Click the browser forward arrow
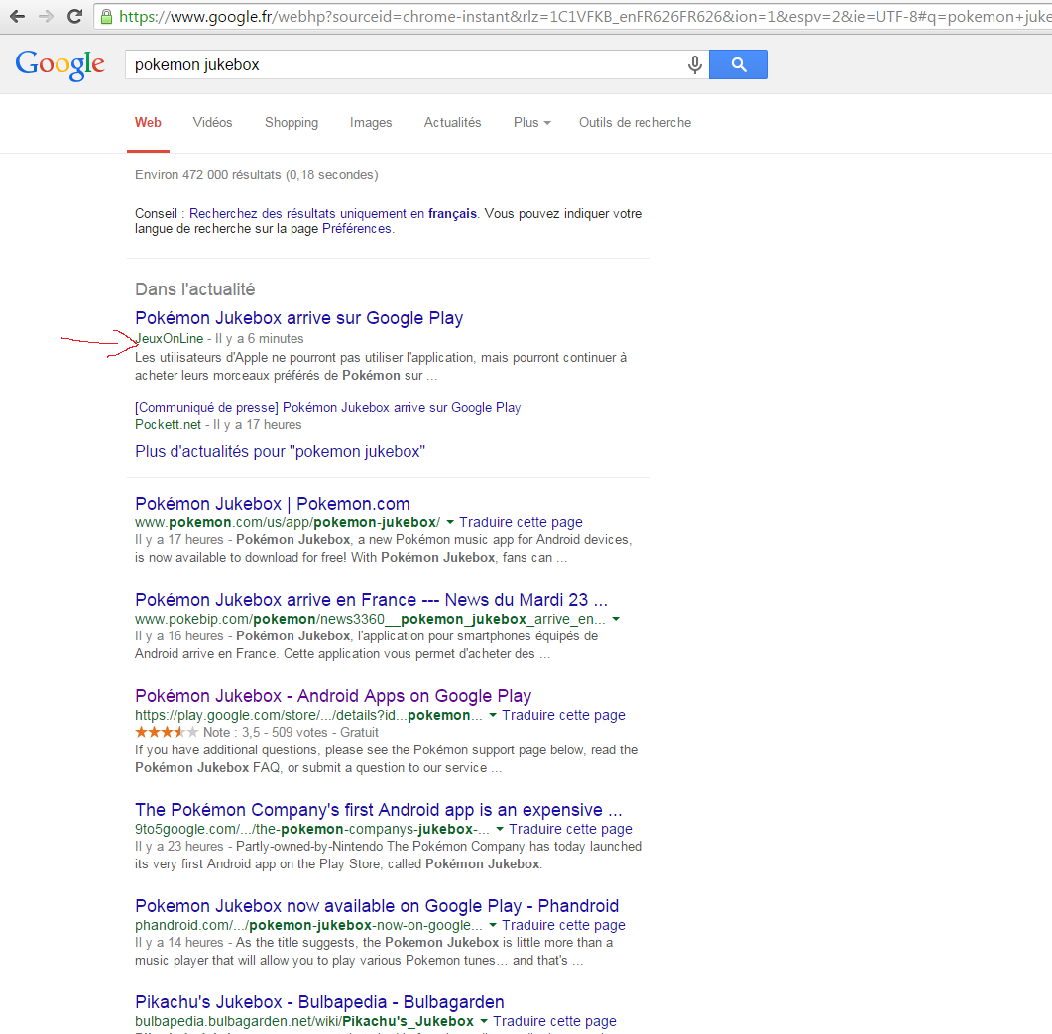 coord(47,16)
